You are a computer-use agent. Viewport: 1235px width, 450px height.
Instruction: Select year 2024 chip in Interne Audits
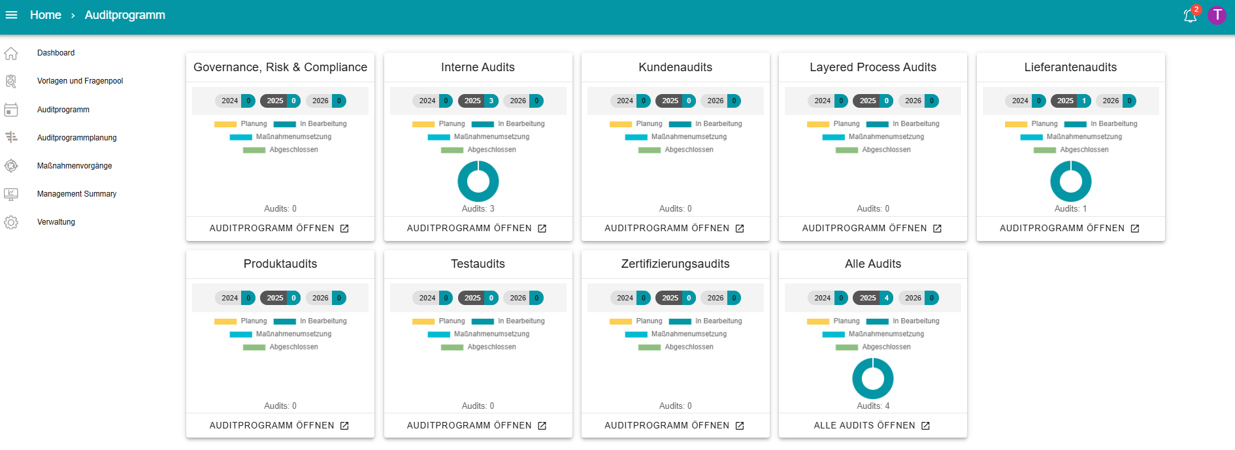click(433, 101)
